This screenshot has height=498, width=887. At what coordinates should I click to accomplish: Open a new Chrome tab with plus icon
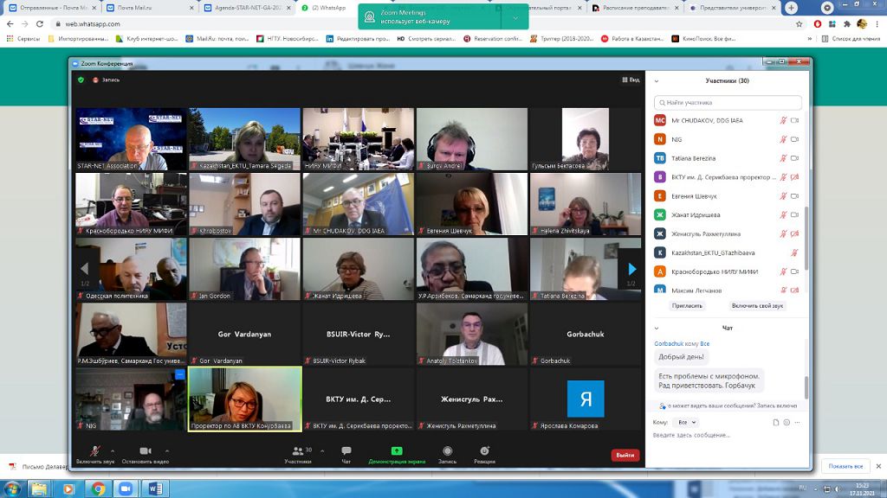click(791, 8)
